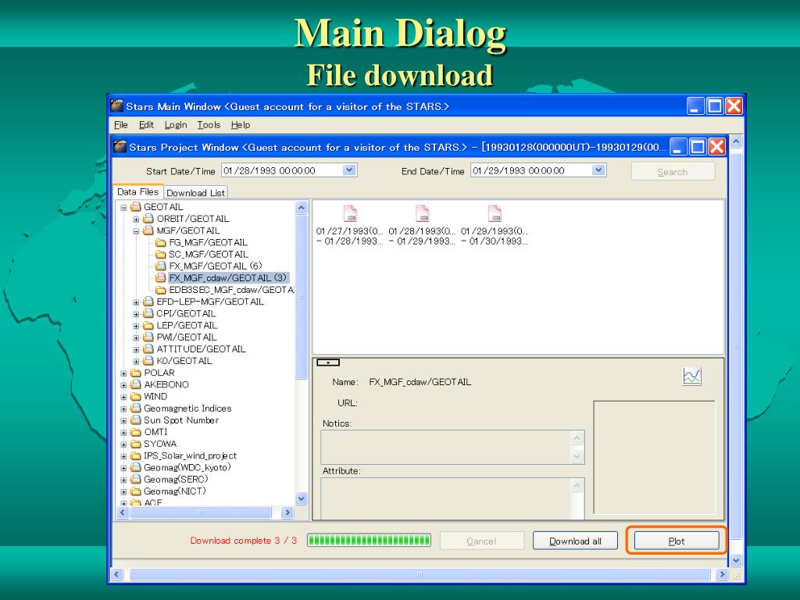The image size is (800, 600).
Task: Click the Plot button
Action: click(677, 541)
